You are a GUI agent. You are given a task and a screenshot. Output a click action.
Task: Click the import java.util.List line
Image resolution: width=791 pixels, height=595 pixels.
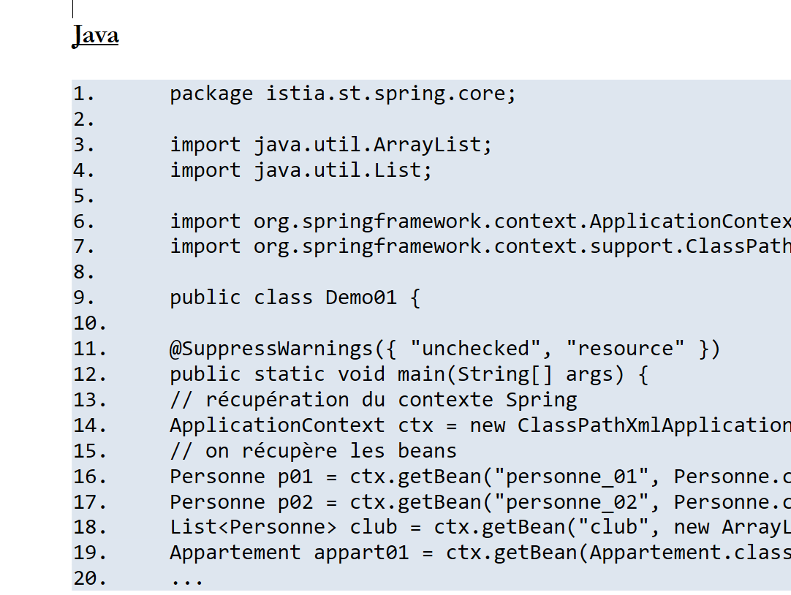300,170
